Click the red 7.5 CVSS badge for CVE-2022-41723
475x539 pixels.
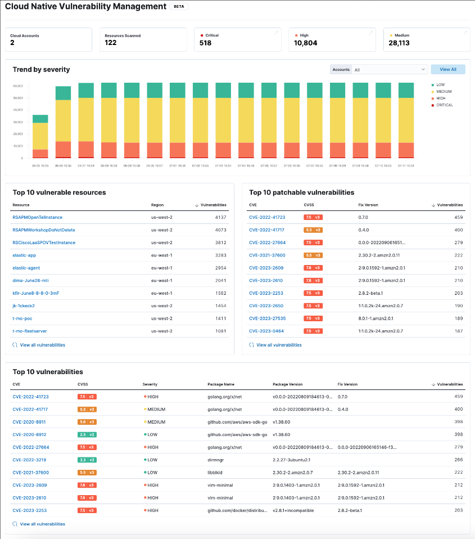point(313,217)
